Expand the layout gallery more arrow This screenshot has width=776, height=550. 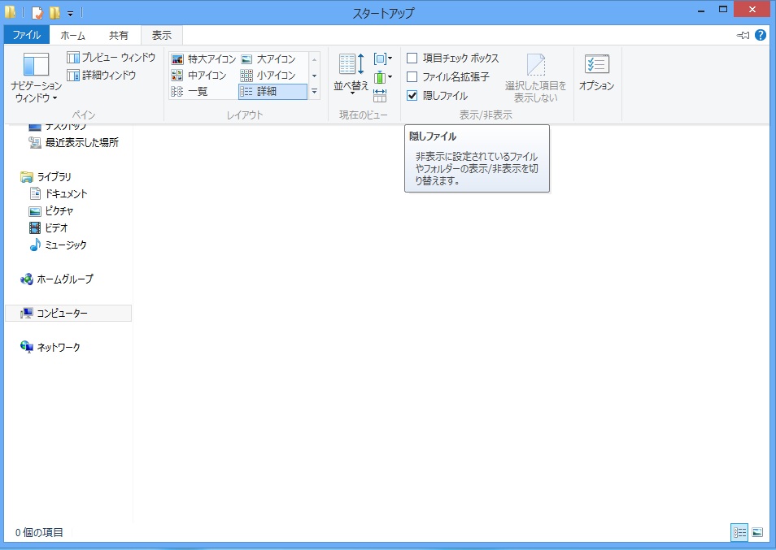click(314, 92)
